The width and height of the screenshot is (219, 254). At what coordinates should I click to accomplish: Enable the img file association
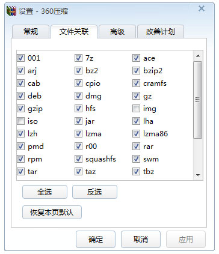(x=136, y=109)
